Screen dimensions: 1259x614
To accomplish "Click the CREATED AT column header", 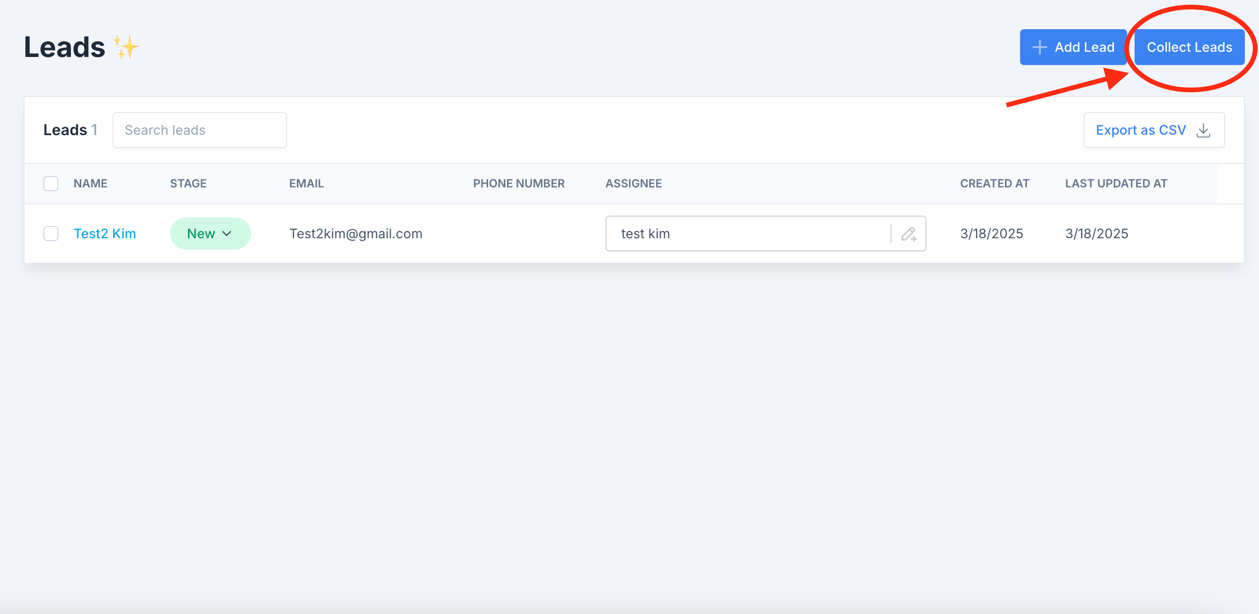I will click(x=995, y=184).
